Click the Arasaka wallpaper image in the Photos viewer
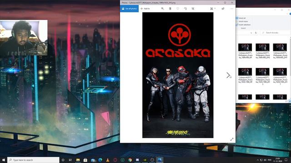 (178, 75)
